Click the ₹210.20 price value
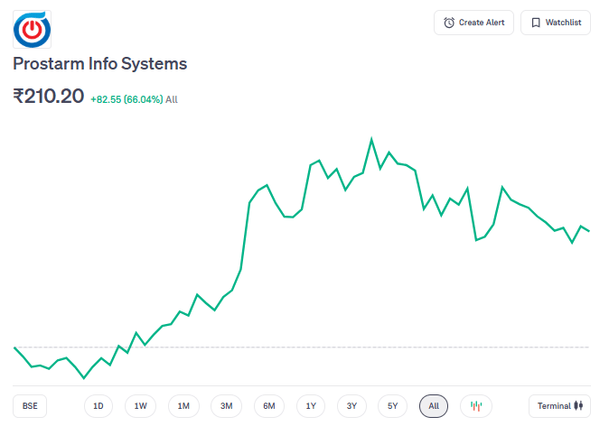Viewport: 609px width, 426px height. pyautogui.click(x=49, y=96)
